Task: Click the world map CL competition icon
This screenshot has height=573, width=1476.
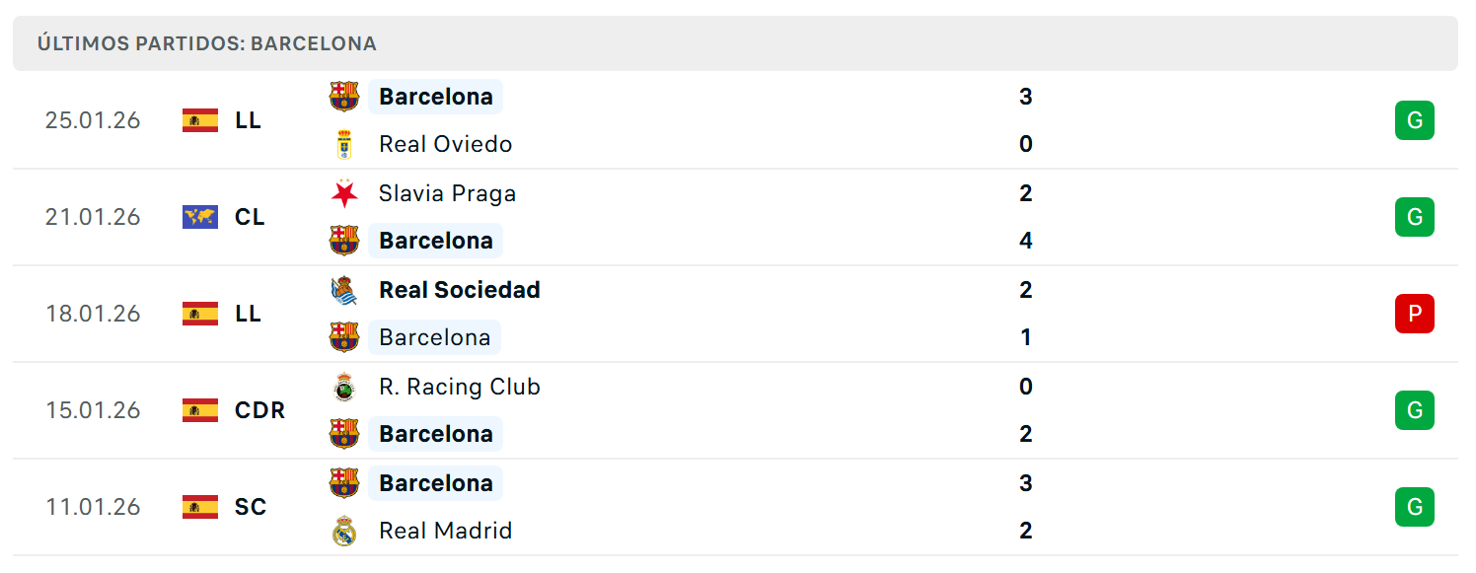Action: 200,217
